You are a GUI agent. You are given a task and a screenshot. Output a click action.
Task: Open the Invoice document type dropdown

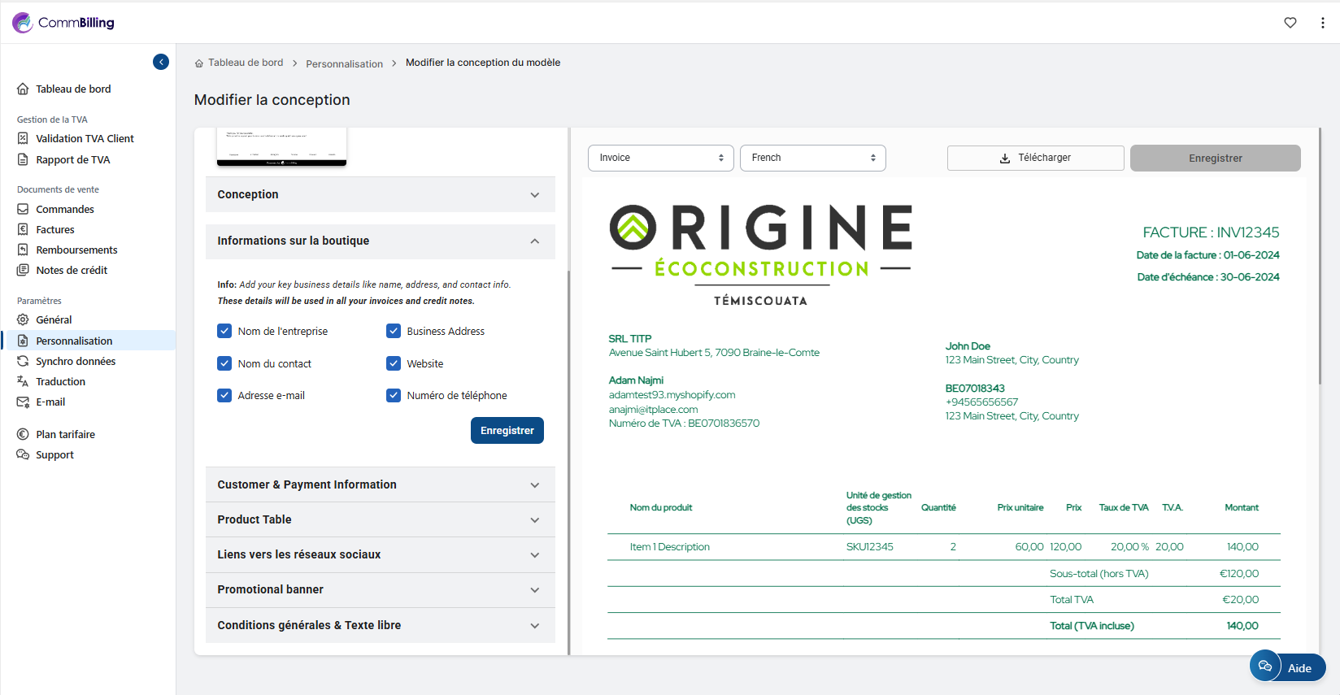(x=660, y=158)
